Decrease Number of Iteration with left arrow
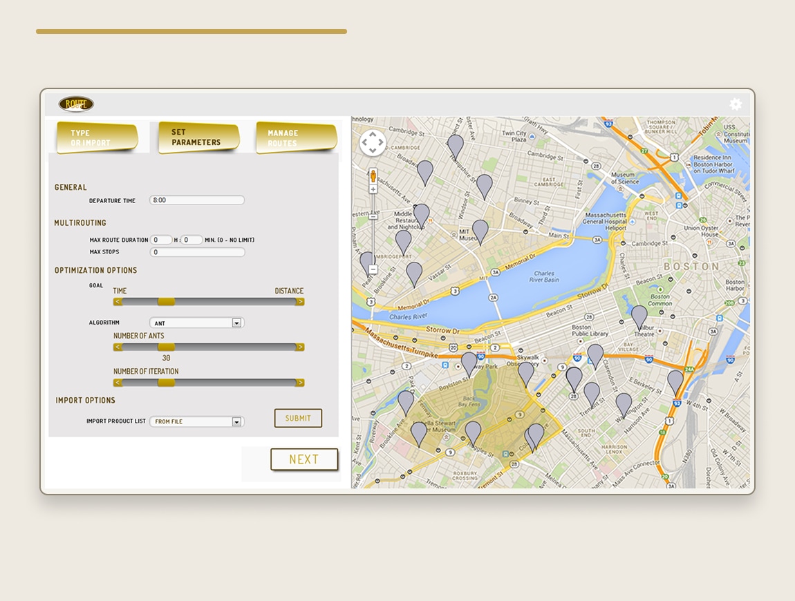This screenshot has width=795, height=601. (118, 383)
